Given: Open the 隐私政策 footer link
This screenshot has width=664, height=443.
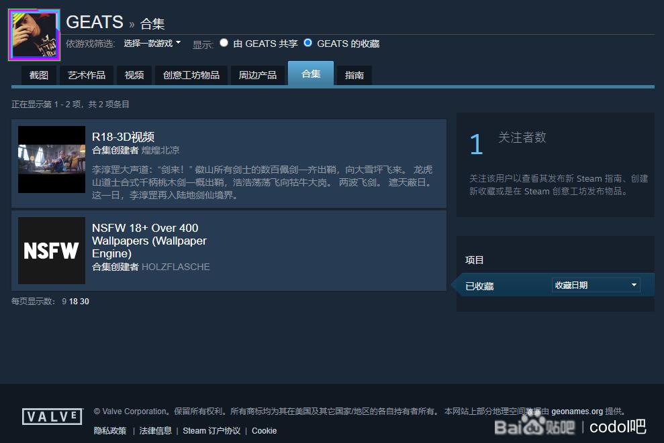Looking at the screenshot, I should [110, 431].
